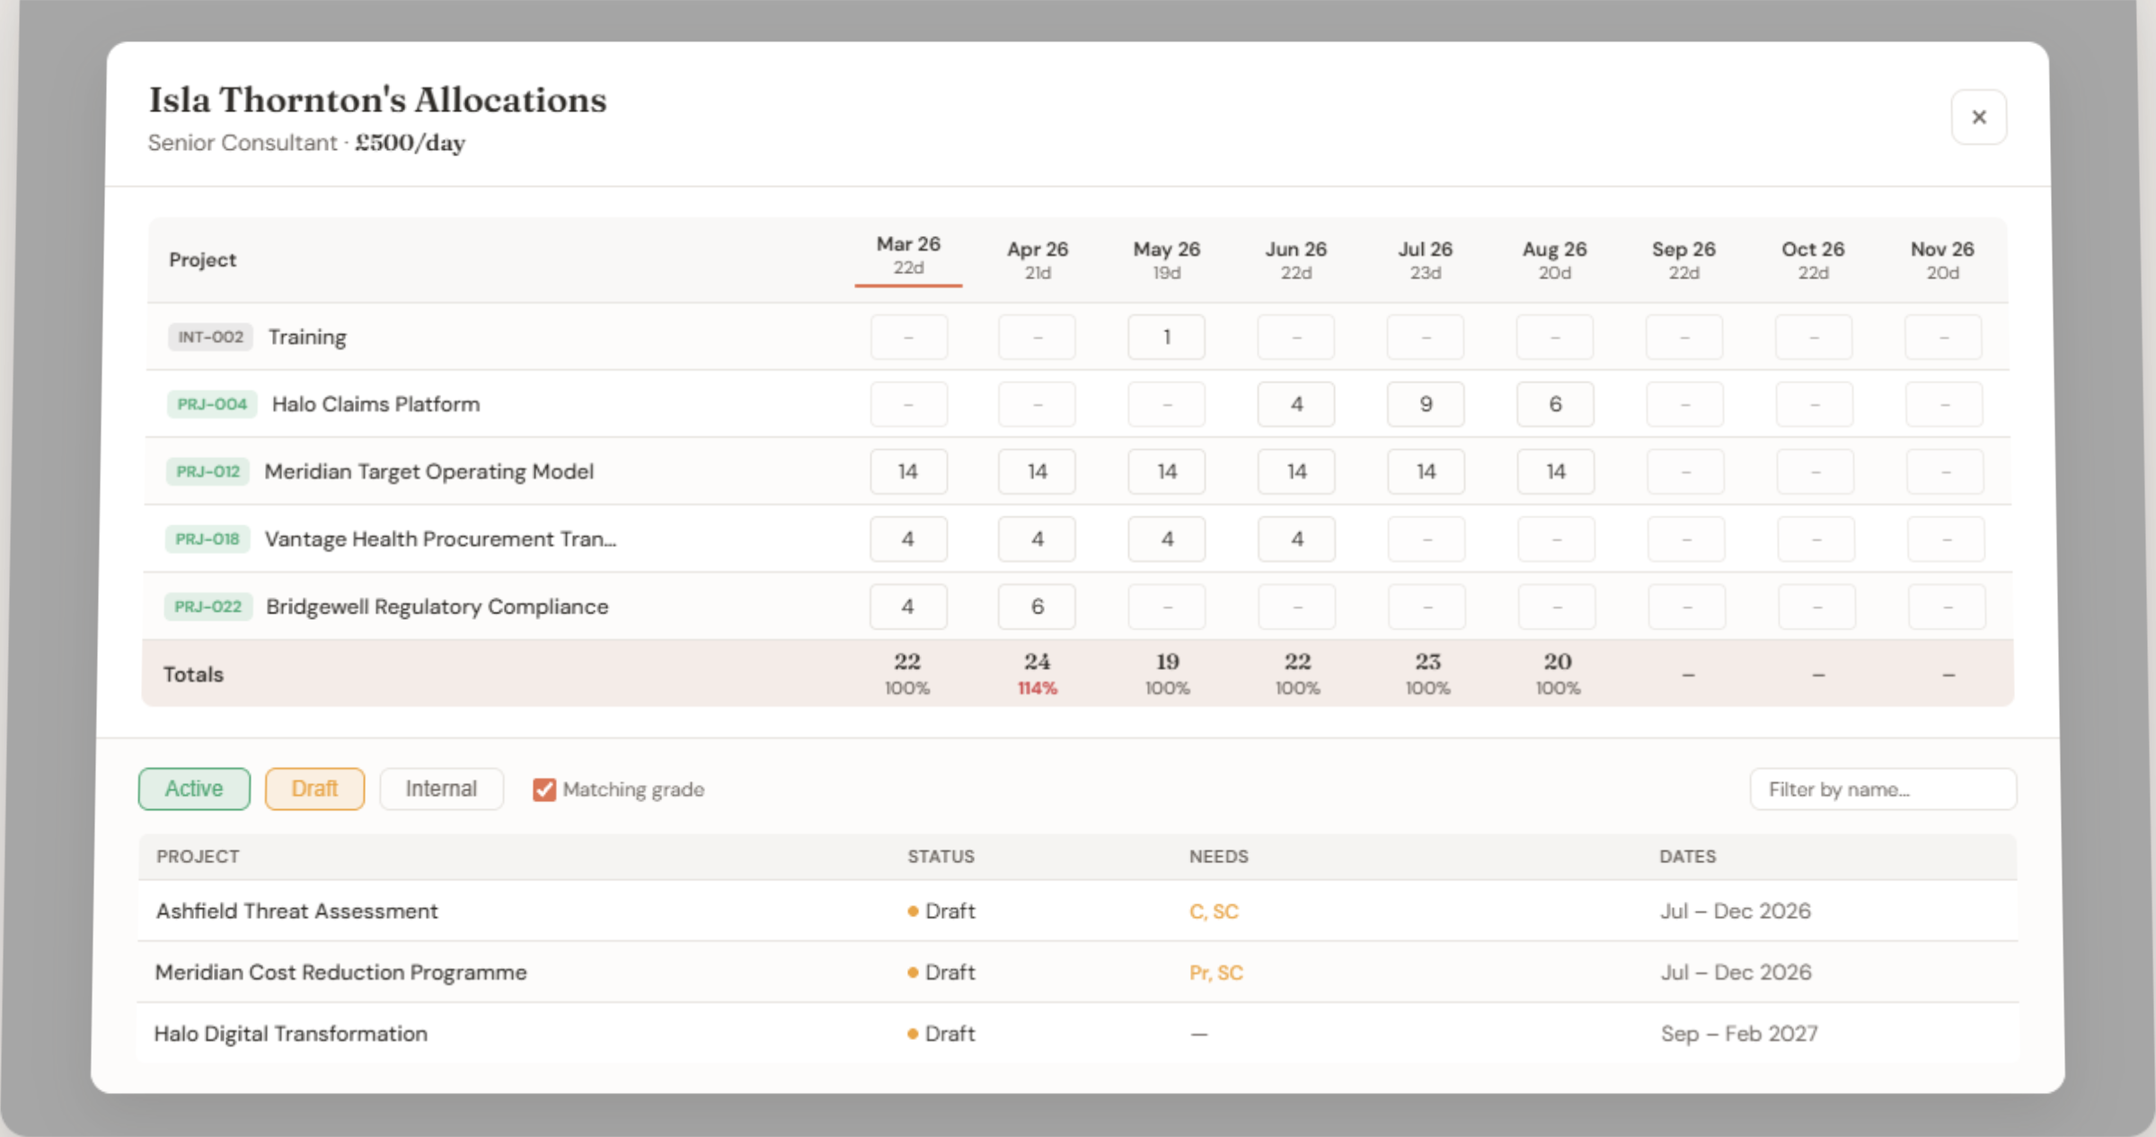This screenshot has width=2156, height=1137.
Task: Enable the Draft filter
Action: [314, 789]
